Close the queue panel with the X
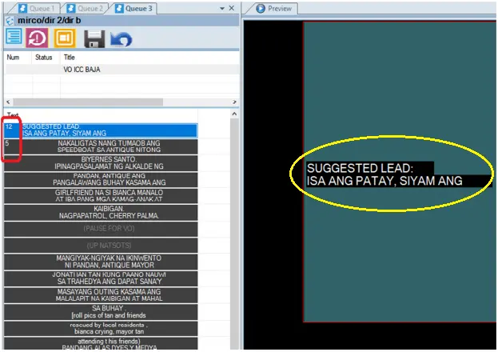This screenshot has height=352, width=498. 231,7
